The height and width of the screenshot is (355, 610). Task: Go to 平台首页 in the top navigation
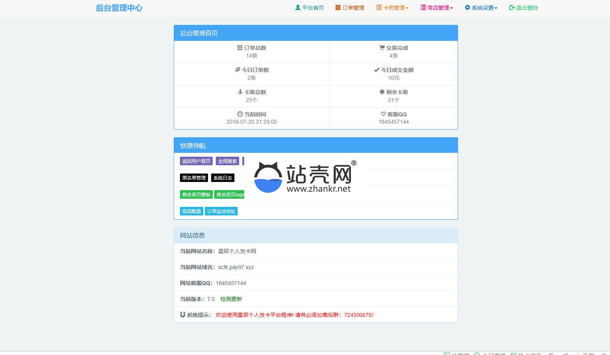[x=310, y=8]
